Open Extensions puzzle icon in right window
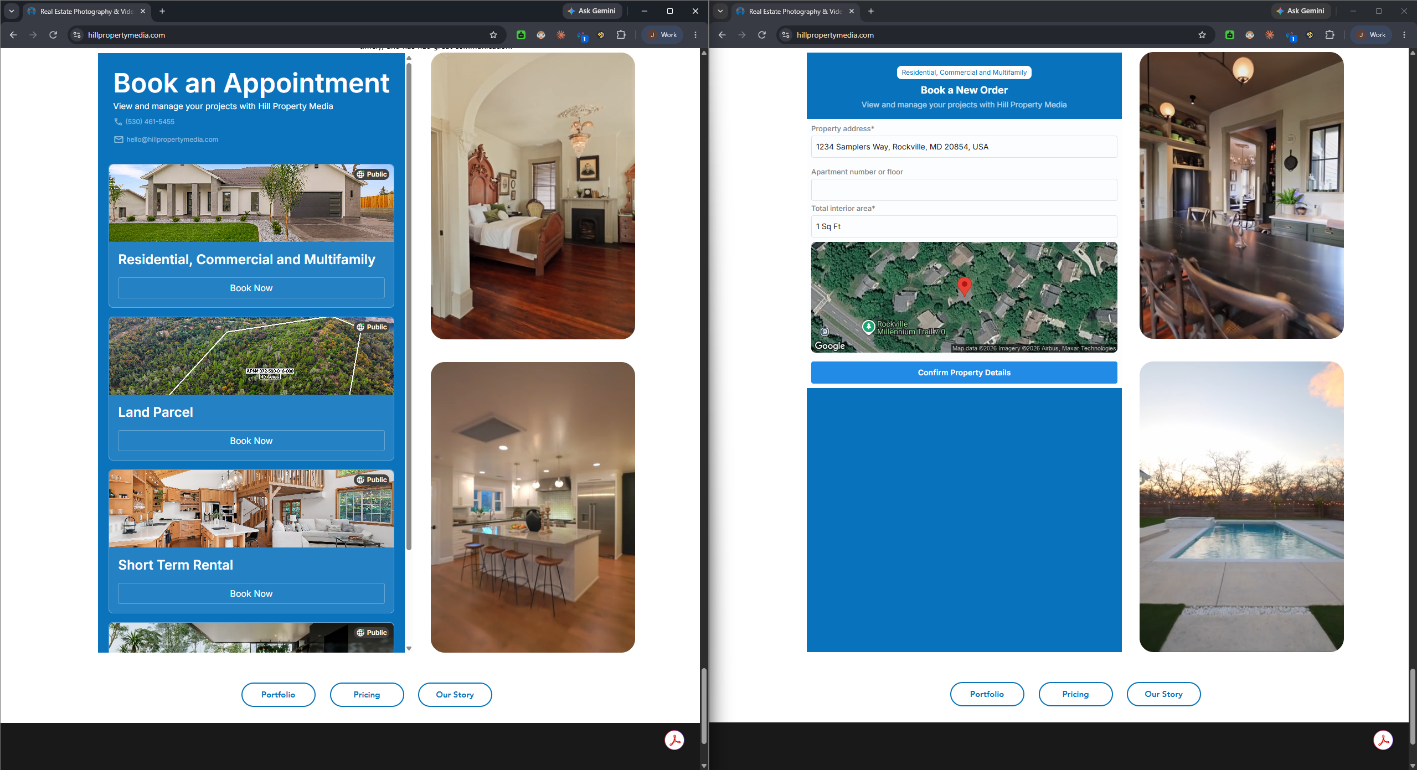 click(x=1330, y=35)
